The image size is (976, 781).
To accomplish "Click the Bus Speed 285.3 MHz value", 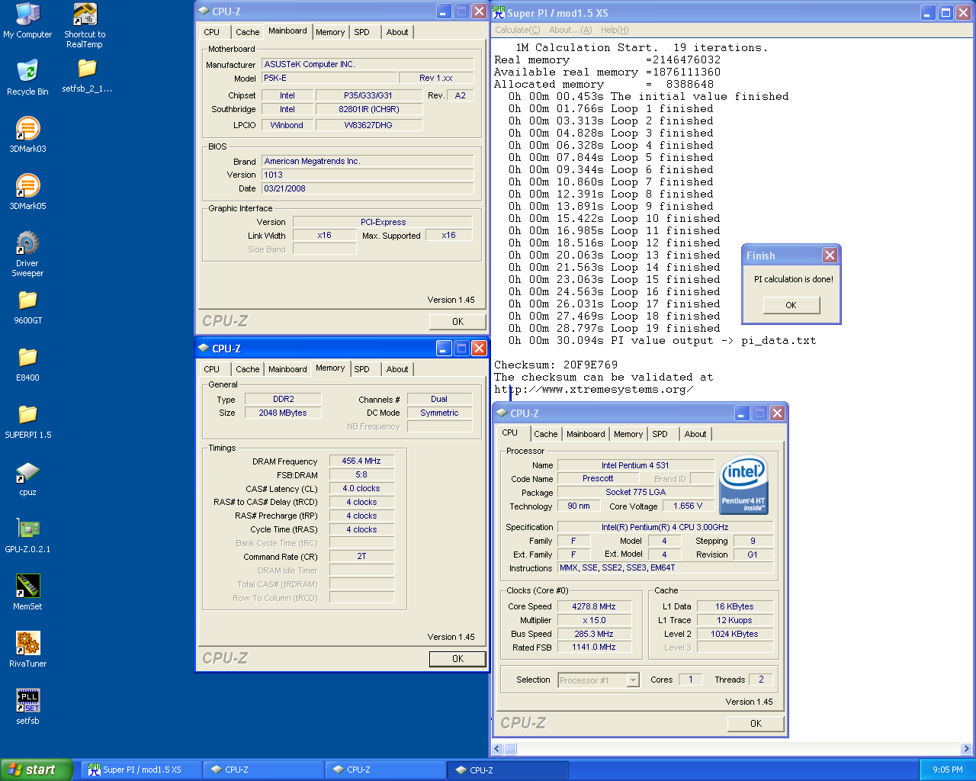I will point(594,634).
